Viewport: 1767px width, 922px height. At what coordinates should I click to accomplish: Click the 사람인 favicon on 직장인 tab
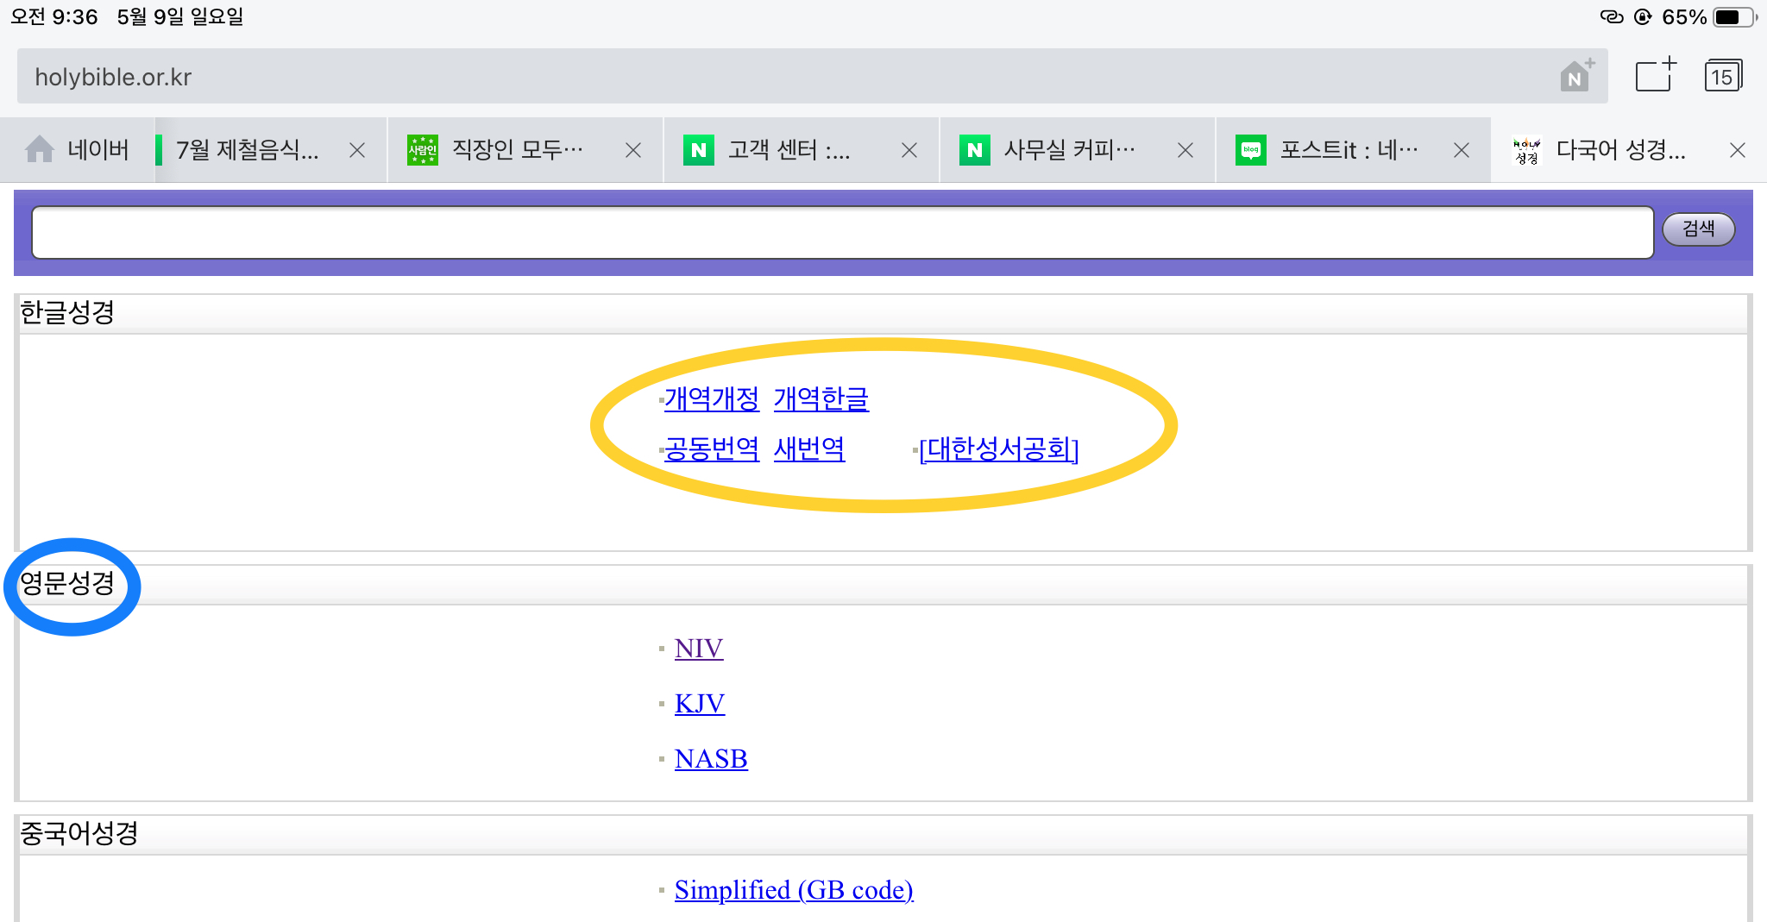click(423, 150)
